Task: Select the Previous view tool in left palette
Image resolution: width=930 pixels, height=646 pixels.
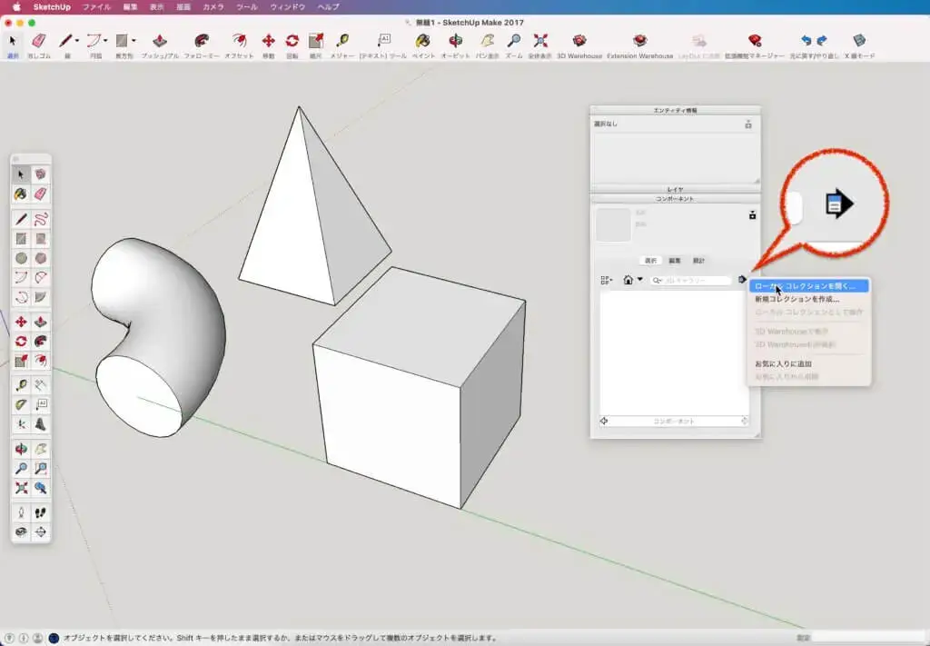Action: (x=40, y=488)
